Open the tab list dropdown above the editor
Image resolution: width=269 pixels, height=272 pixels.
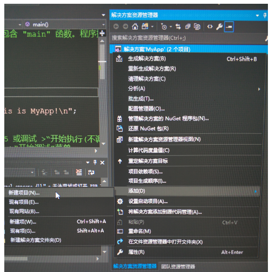point(103,15)
